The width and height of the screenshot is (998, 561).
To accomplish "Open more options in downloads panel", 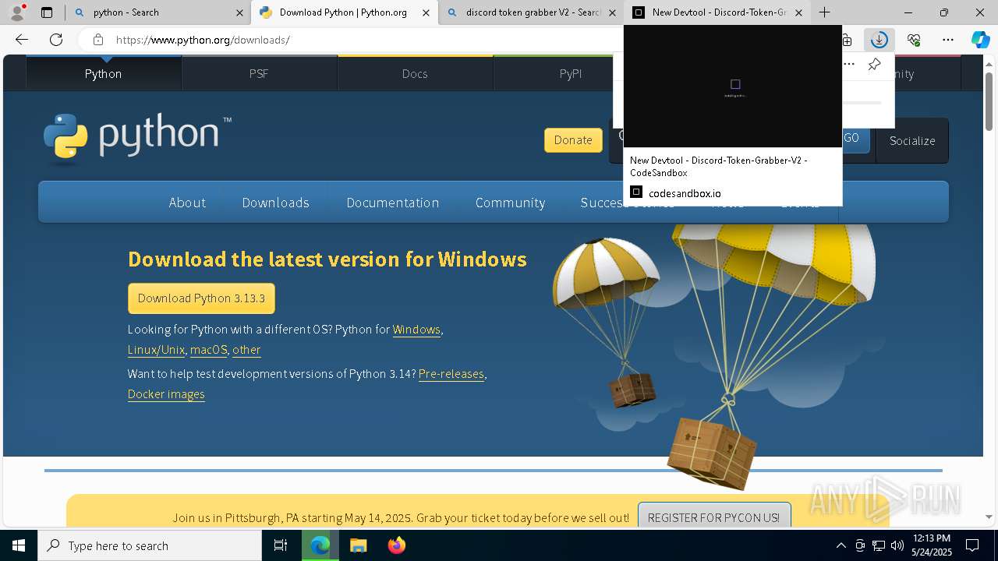I will coord(850,64).
